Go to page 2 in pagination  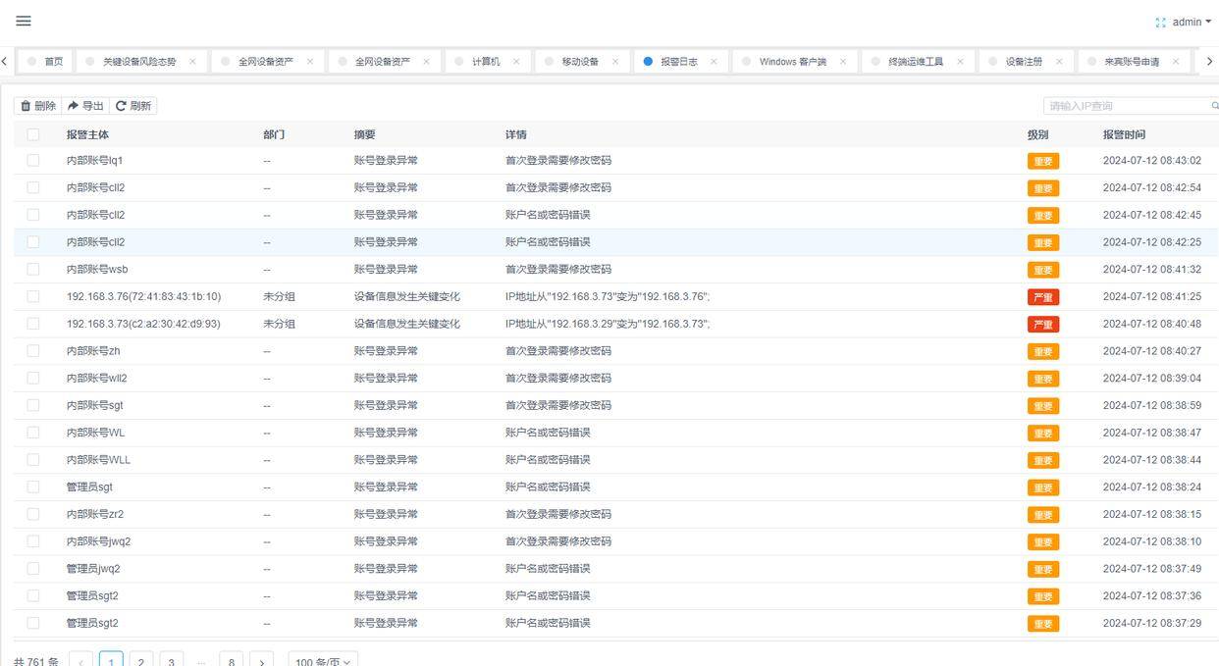pos(141,662)
